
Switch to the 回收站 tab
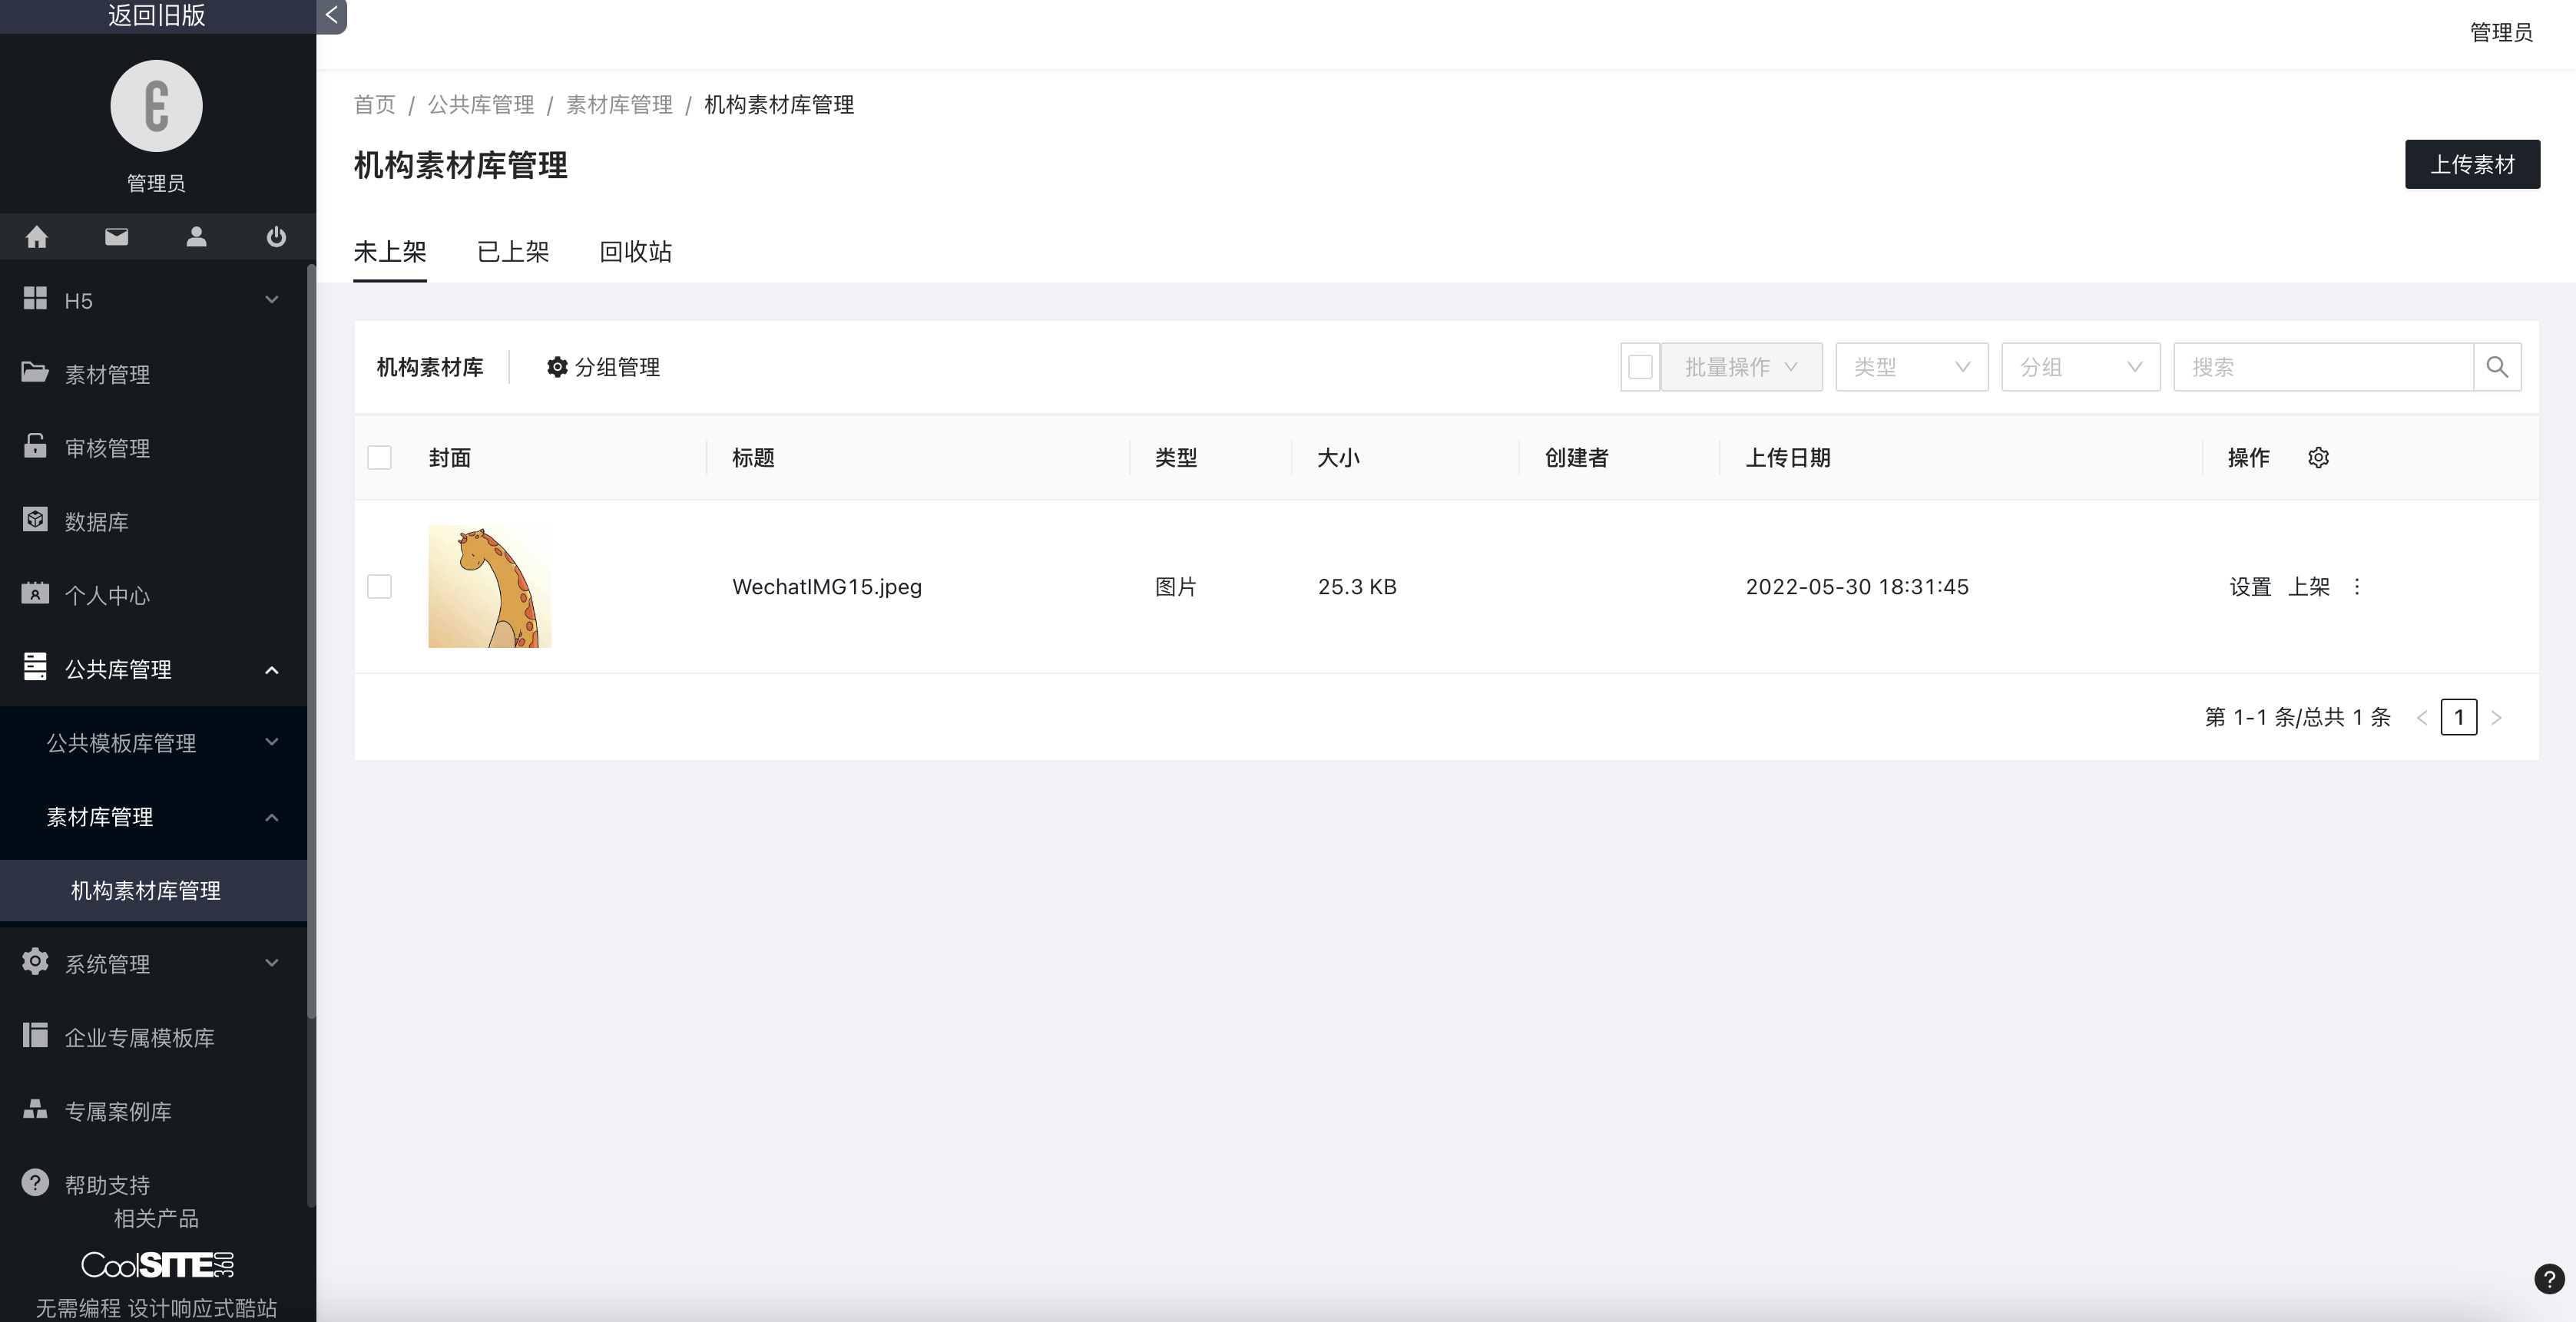[x=635, y=252]
